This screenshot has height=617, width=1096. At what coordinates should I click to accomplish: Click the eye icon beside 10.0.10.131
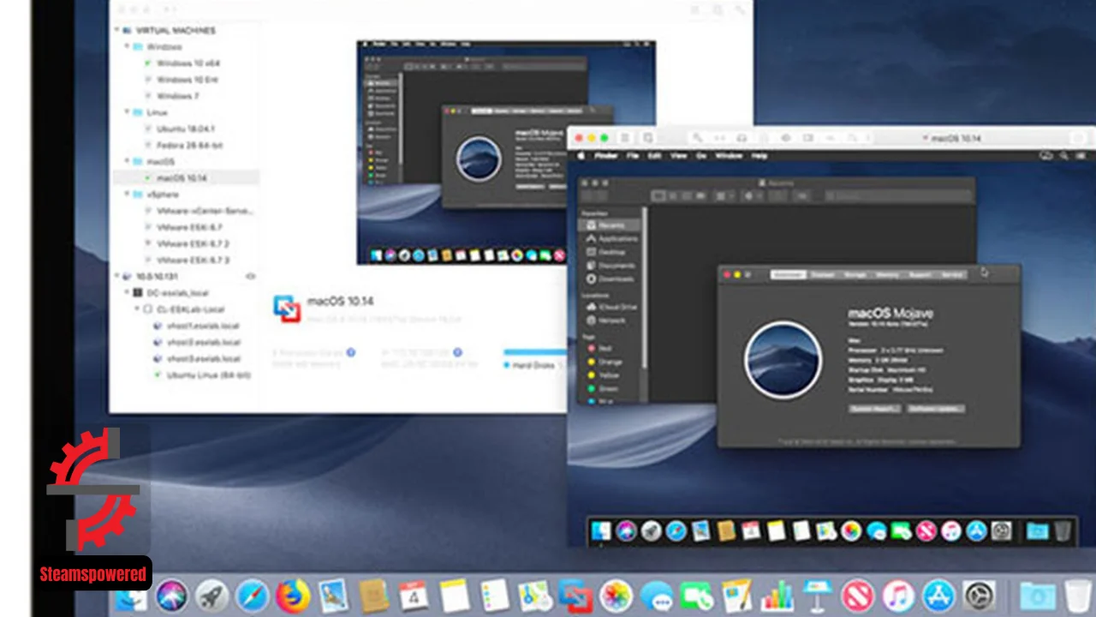(x=251, y=276)
